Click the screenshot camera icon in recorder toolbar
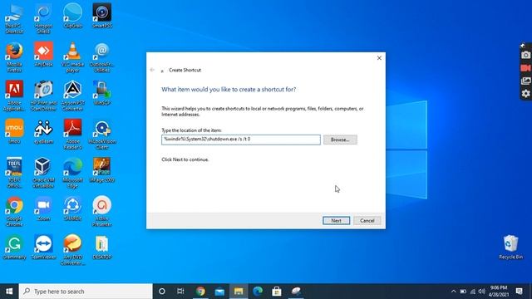This screenshot has width=532, height=299. (x=525, y=55)
